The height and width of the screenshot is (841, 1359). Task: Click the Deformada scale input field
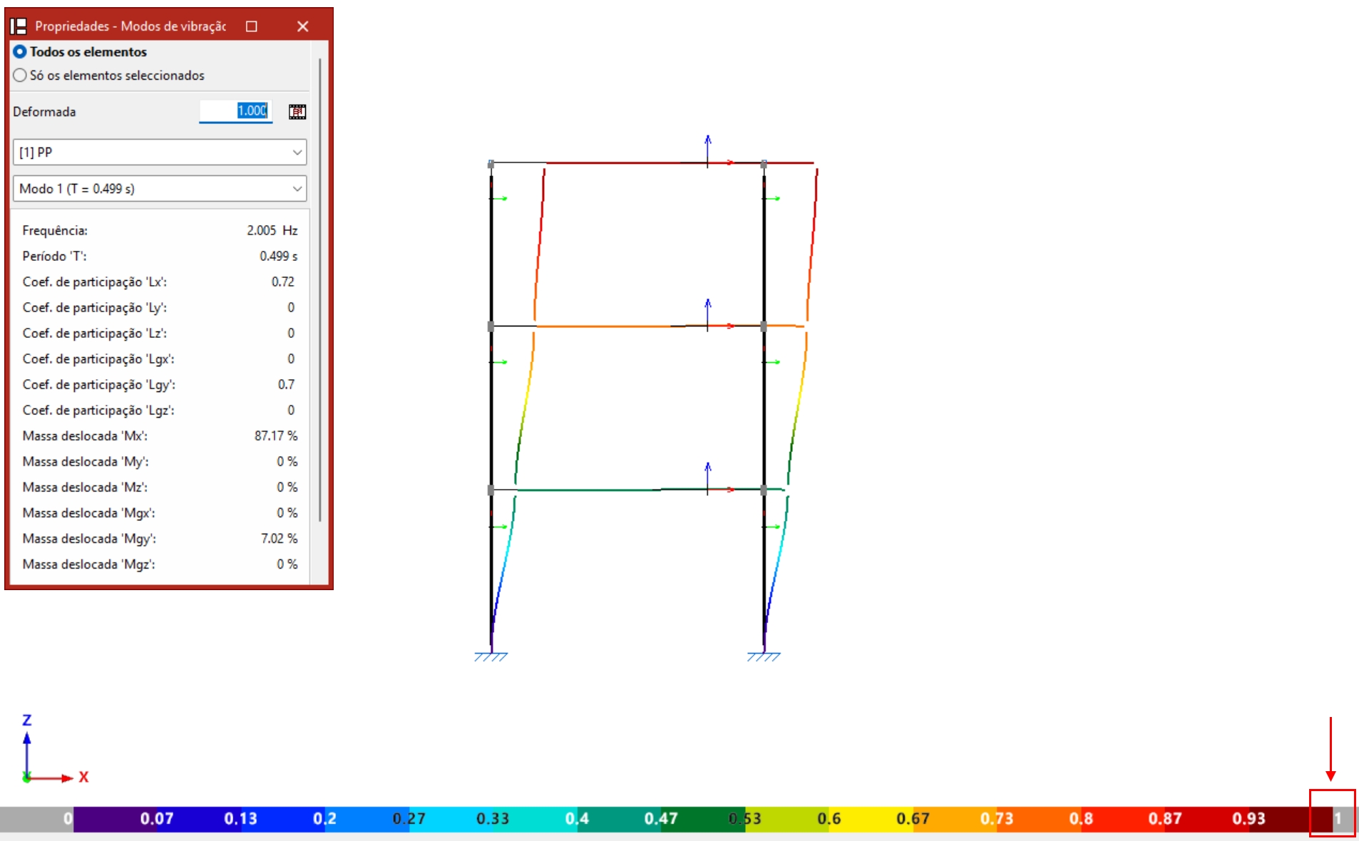click(235, 110)
